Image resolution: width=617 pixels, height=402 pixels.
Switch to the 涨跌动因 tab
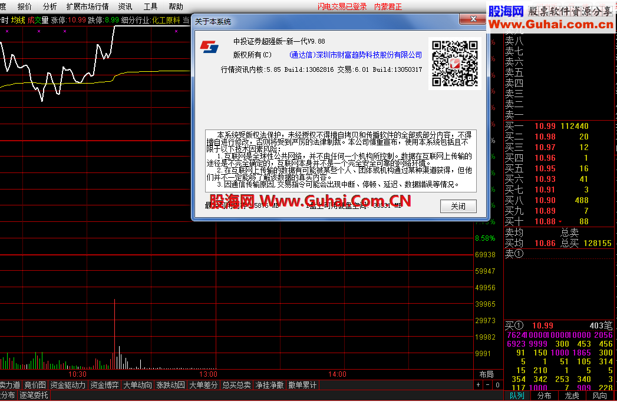coord(170,385)
